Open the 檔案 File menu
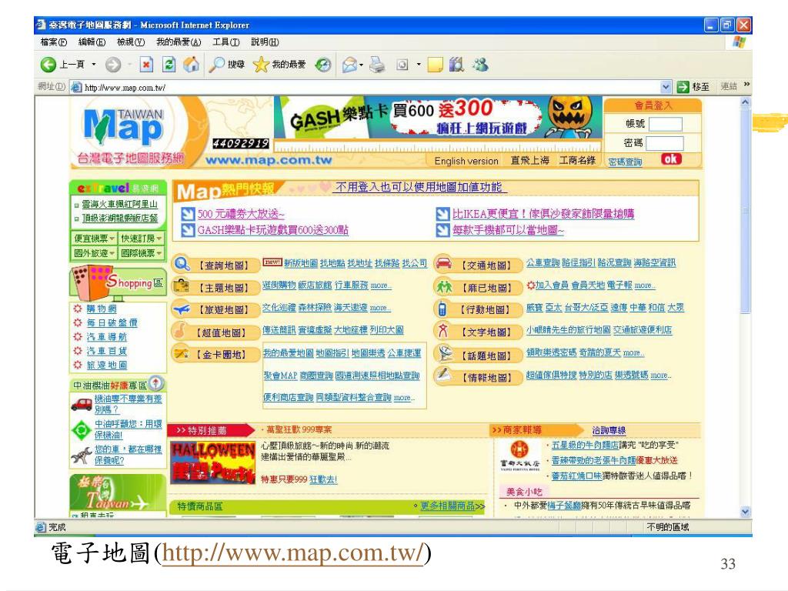This screenshot has width=788, height=591. pyautogui.click(x=54, y=42)
